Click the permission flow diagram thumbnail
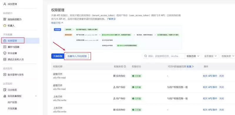This screenshot has width=235, height=115. (116, 37)
